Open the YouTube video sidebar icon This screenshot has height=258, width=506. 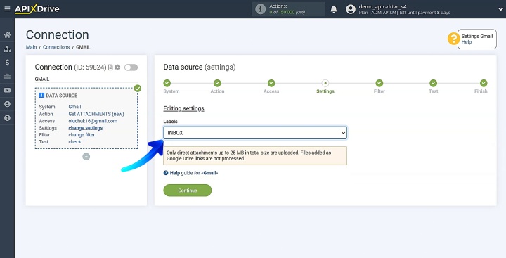[x=7, y=91]
